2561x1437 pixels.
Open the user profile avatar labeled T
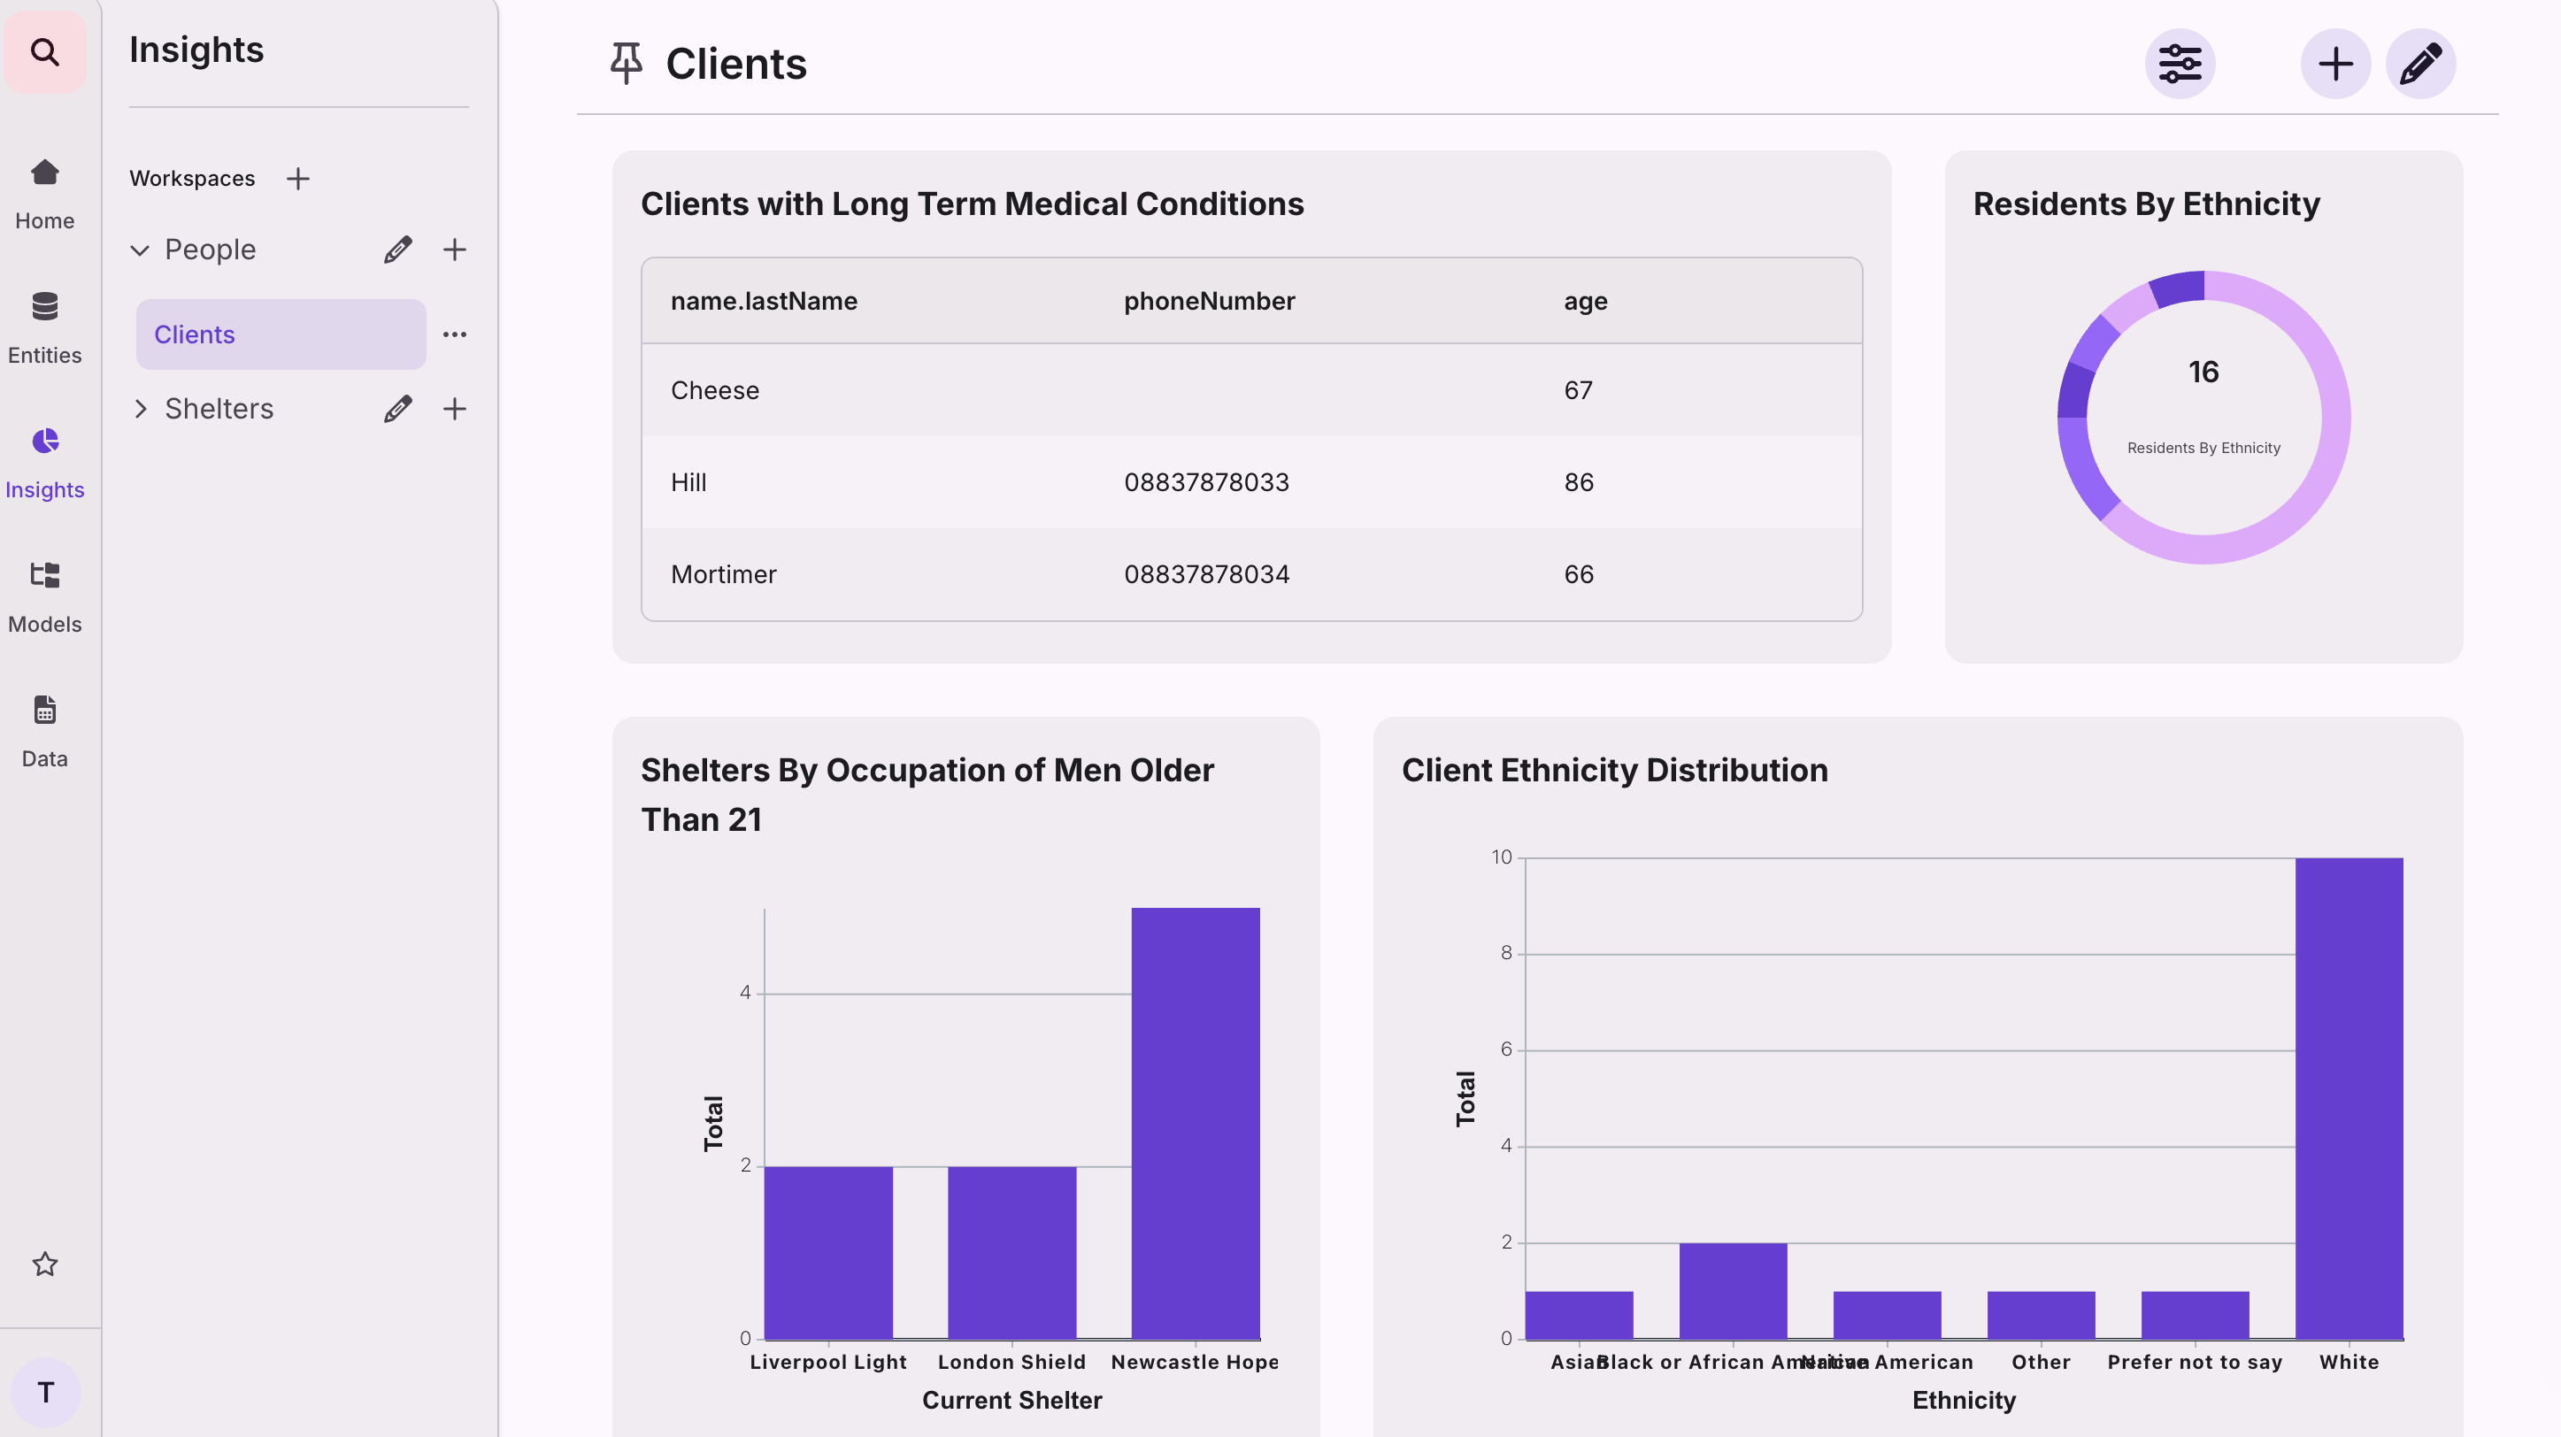[x=45, y=1391]
